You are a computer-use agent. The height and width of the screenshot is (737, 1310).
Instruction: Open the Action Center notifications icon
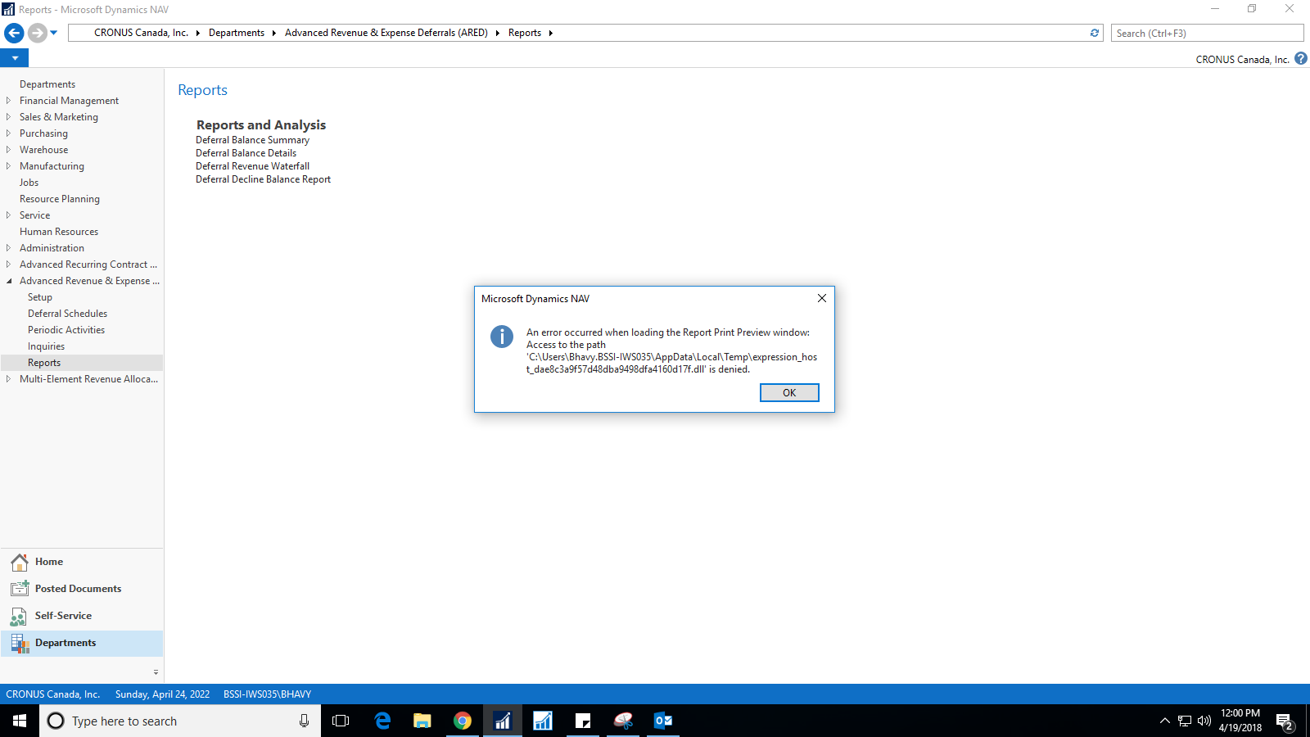[x=1285, y=721]
